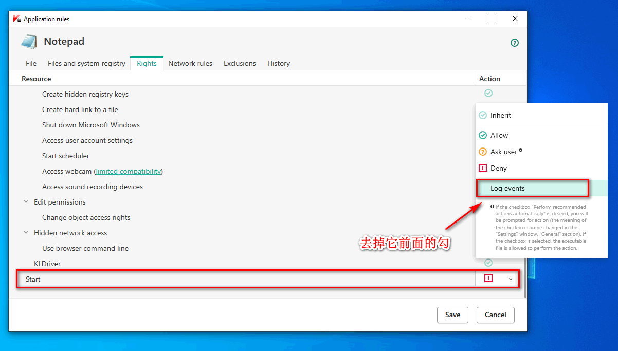The height and width of the screenshot is (351, 618).
Task: Go to the Network rules tab
Action: (190, 63)
